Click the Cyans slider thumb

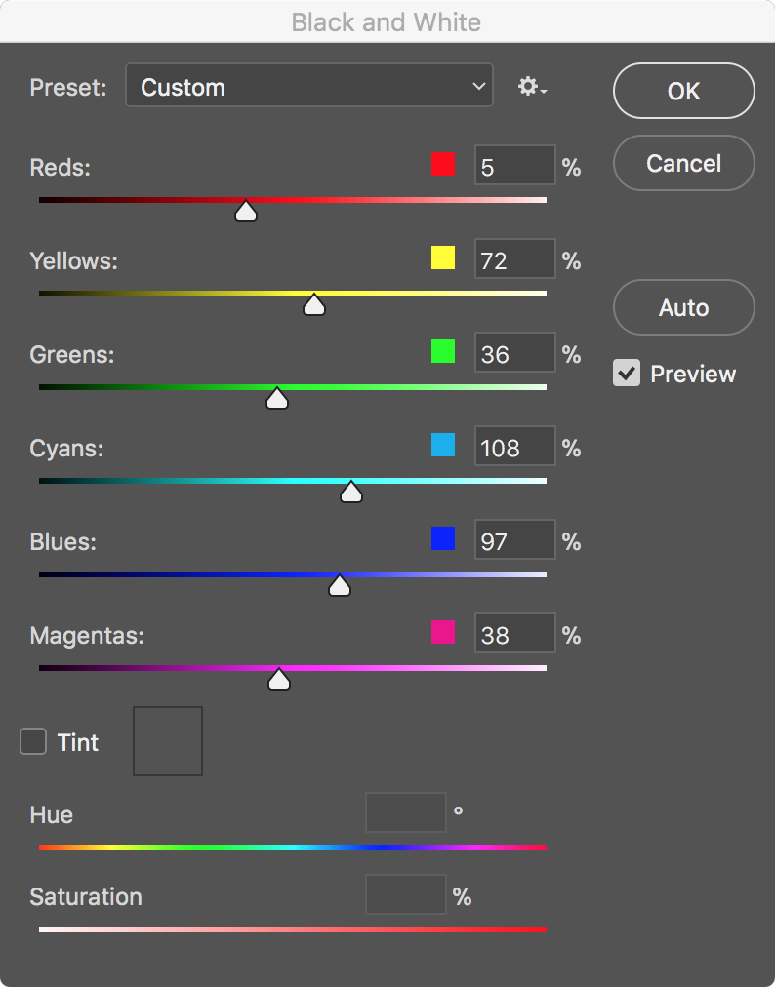(351, 493)
